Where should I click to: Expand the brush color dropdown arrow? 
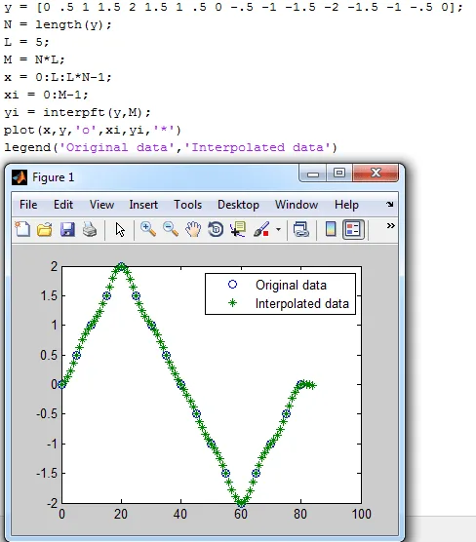278,229
